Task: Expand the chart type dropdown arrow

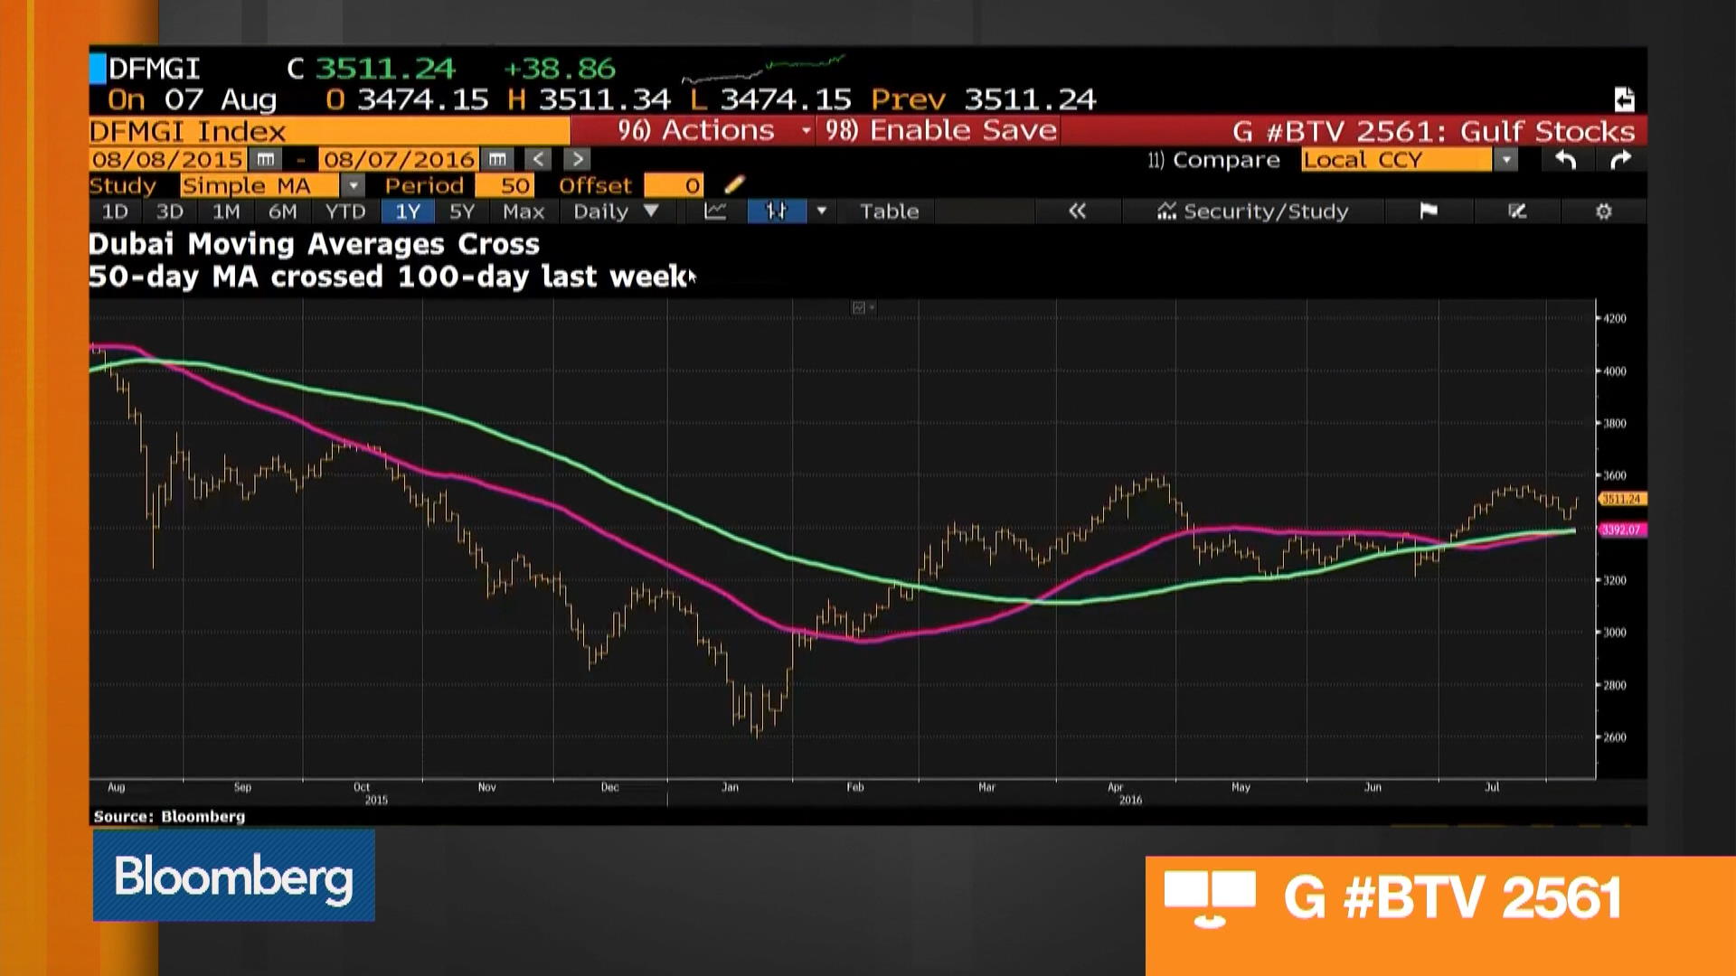Action: click(x=821, y=211)
